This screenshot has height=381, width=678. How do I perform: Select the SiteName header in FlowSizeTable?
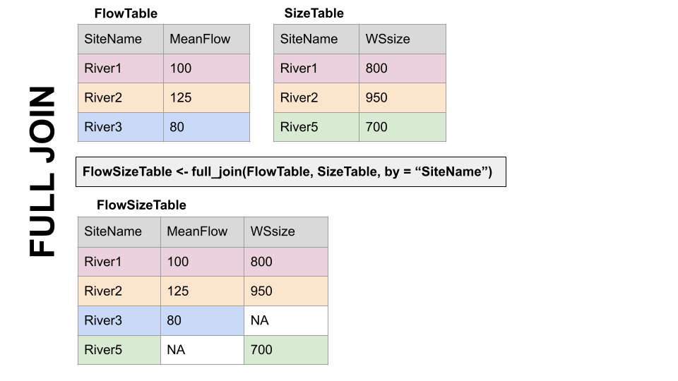[119, 231]
